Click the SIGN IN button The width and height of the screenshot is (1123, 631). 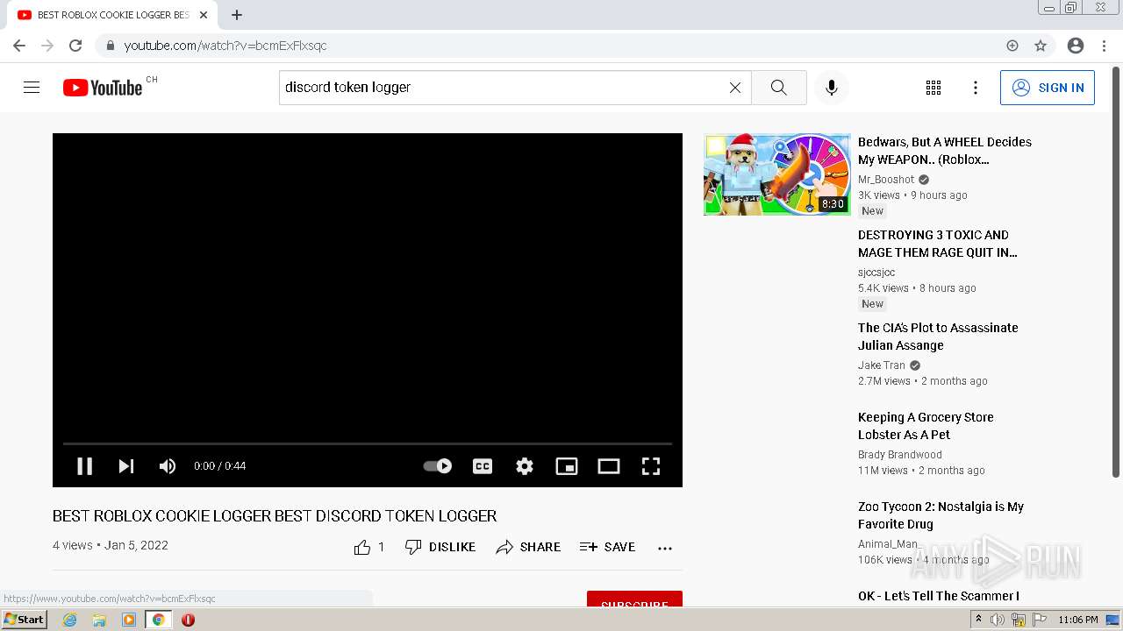click(1048, 88)
